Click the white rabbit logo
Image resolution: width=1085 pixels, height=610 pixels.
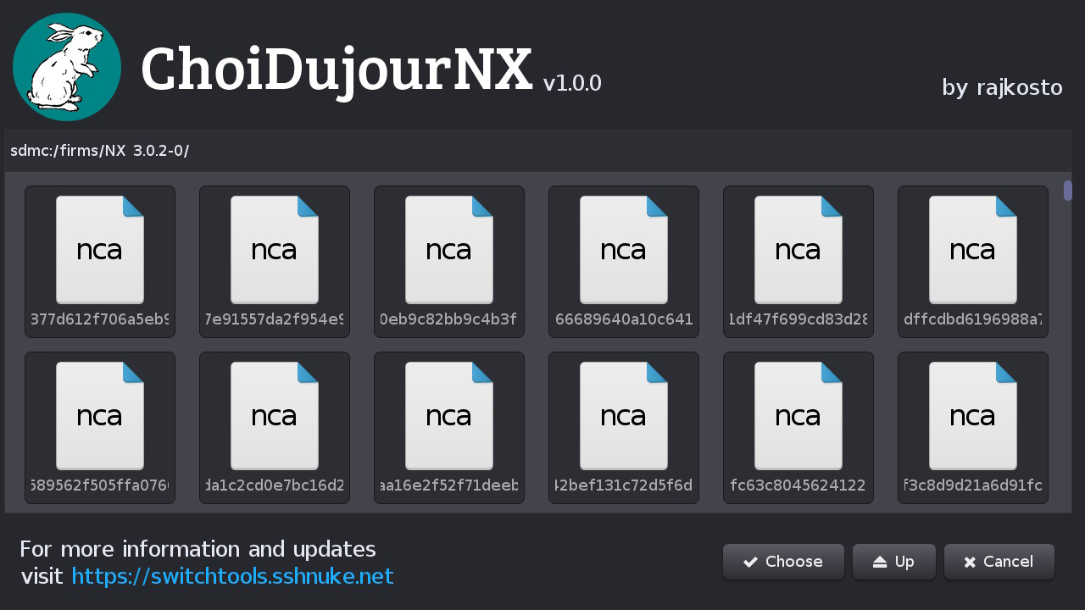pos(67,67)
